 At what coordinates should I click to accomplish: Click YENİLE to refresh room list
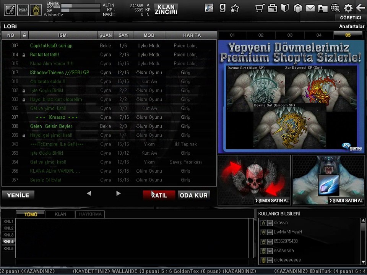coord(18,195)
